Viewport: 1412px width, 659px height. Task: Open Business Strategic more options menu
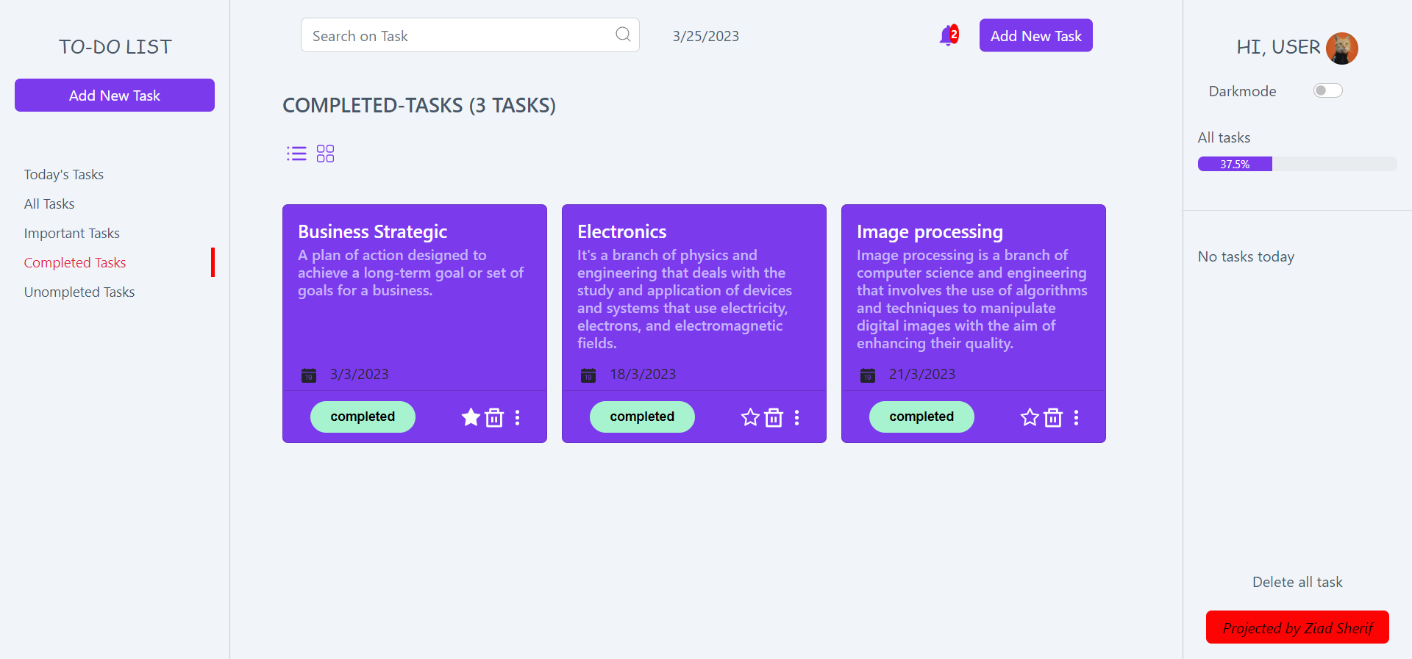click(x=518, y=417)
